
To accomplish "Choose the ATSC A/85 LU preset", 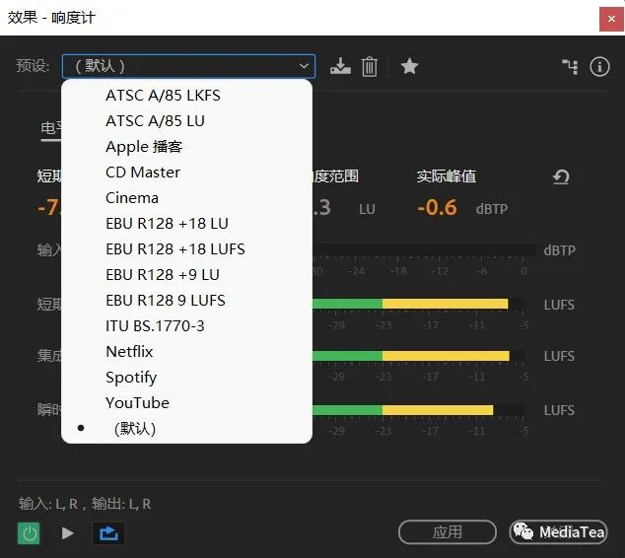I will pos(186,120).
